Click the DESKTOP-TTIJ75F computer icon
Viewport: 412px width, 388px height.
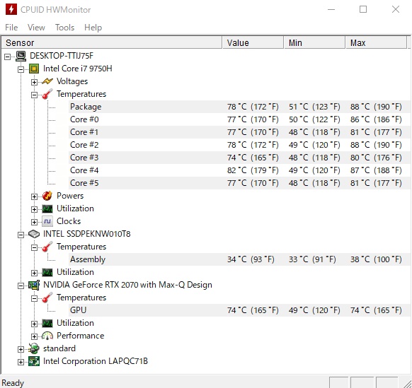tap(21, 56)
